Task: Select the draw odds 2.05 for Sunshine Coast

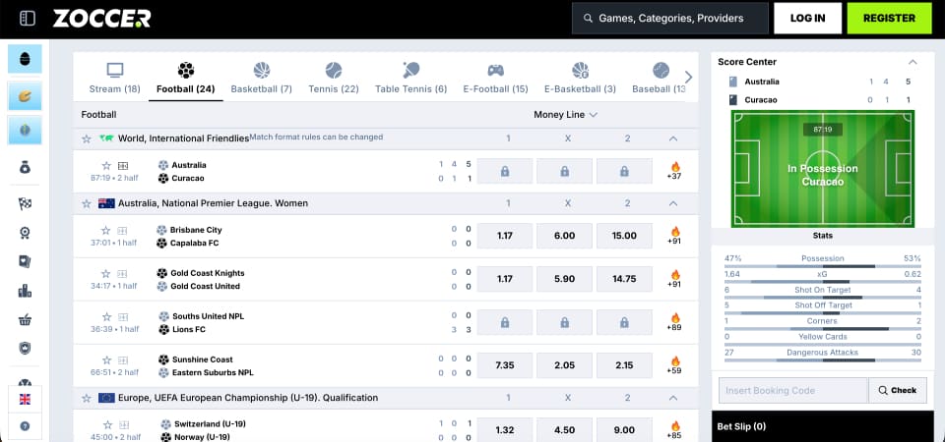Action: click(565, 365)
